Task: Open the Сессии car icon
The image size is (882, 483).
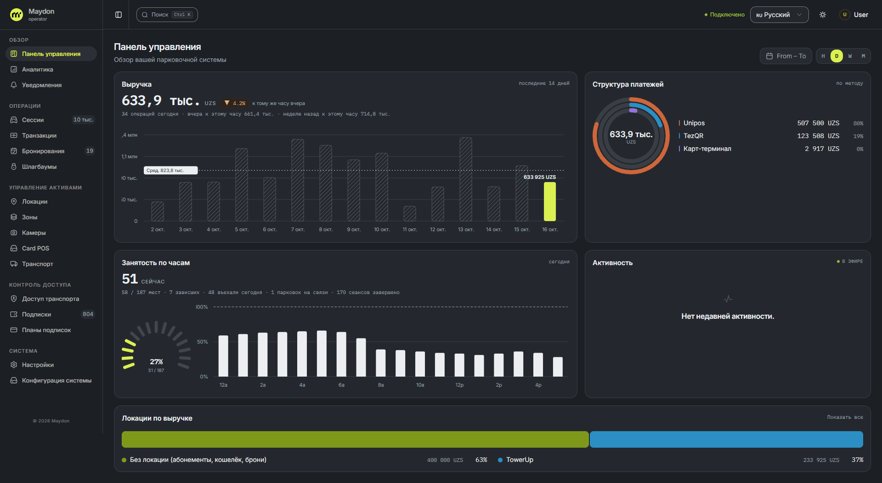Action: (14, 120)
